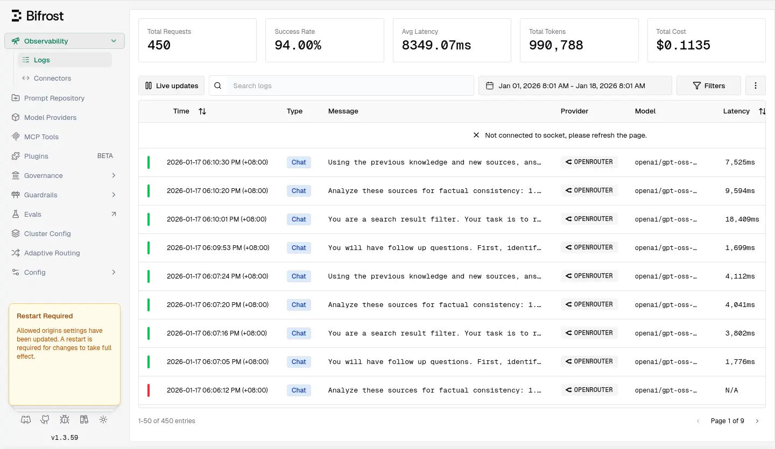Click the bug report icon
The width and height of the screenshot is (775, 449).
click(x=65, y=419)
